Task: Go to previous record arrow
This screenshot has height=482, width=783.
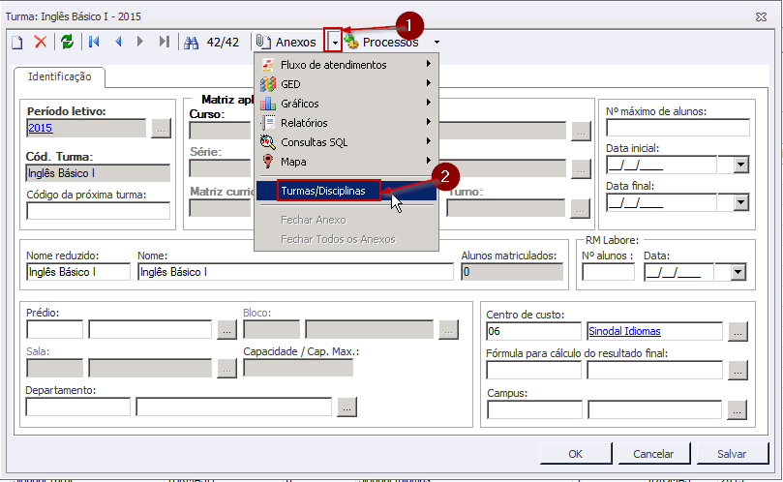Action: pyautogui.click(x=118, y=42)
